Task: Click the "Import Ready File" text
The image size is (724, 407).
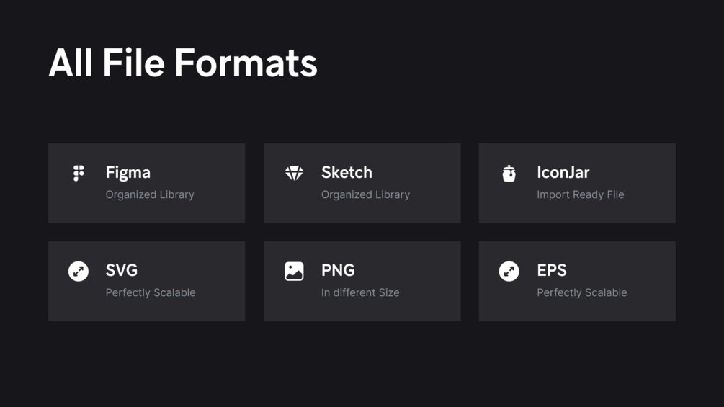Action: (x=581, y=194)
